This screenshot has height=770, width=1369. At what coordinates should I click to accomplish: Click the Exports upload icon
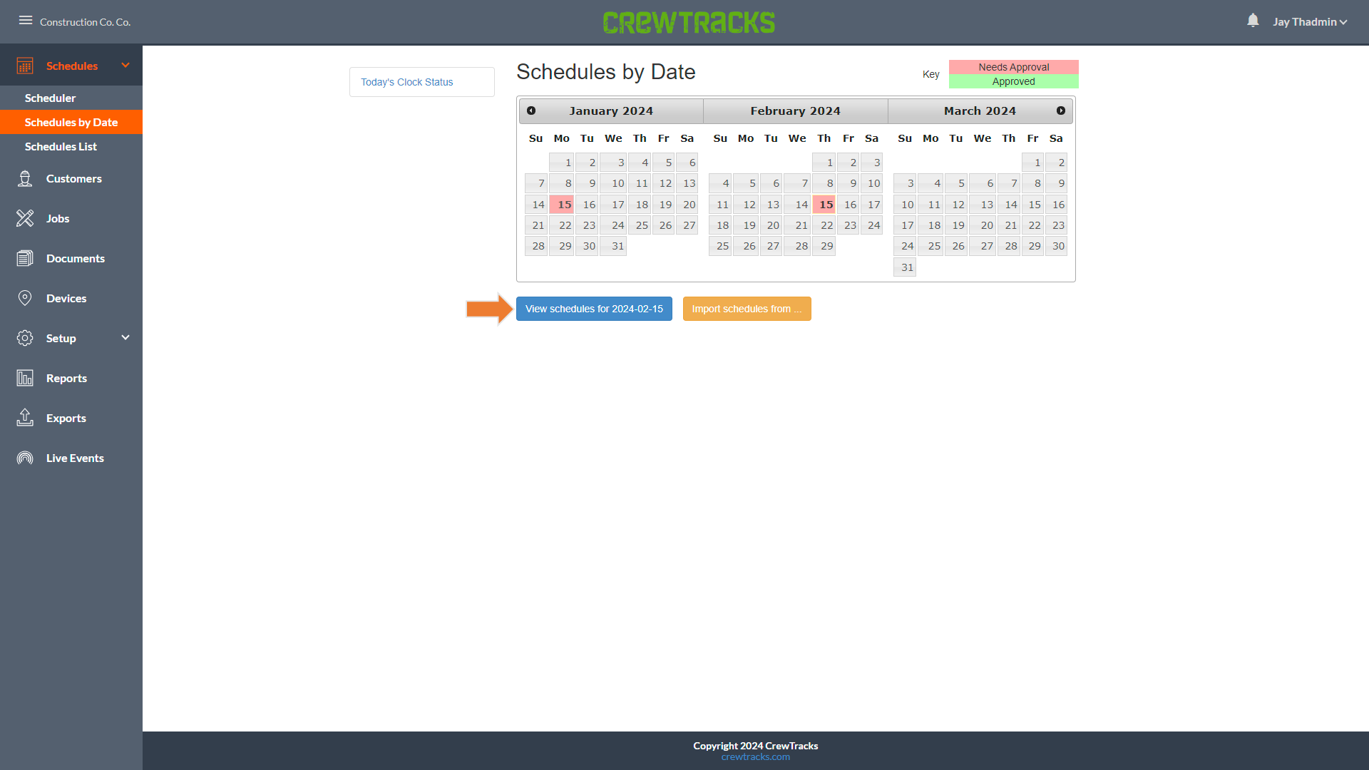coord(25,418)
